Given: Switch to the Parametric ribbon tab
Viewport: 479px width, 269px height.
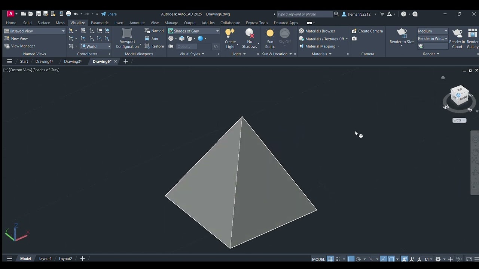Looking at the screenshot, I should [x=100, y=23].
